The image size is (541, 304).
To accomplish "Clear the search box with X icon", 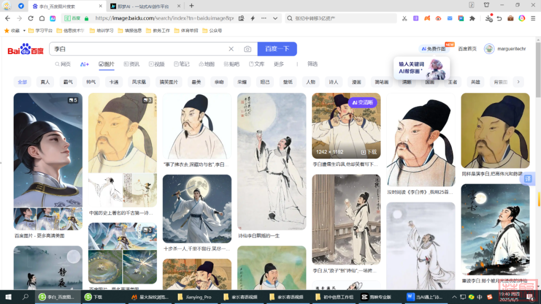I will click(231, 49).
